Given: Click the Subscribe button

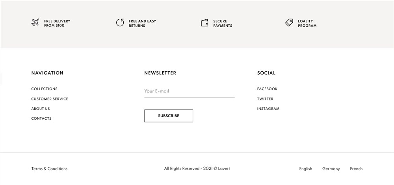Looking at the screenshot, I should pyautogui.click(x=169, y=116).
